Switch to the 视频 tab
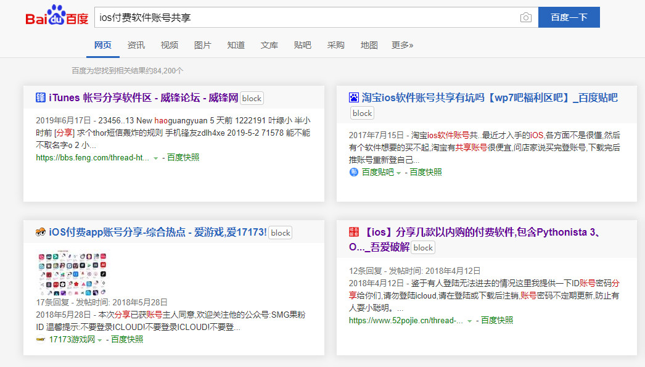This screenshot has width=645, height=367. [x=170, y=45]
